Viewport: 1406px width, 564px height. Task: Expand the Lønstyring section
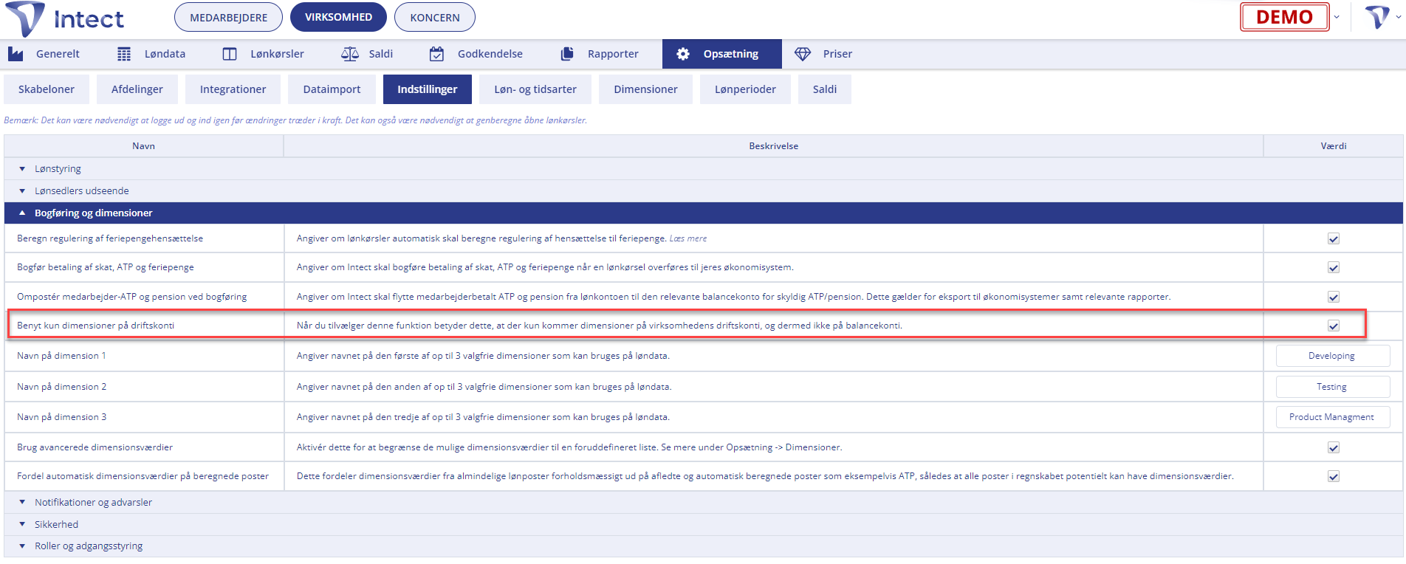click(703, 169)
